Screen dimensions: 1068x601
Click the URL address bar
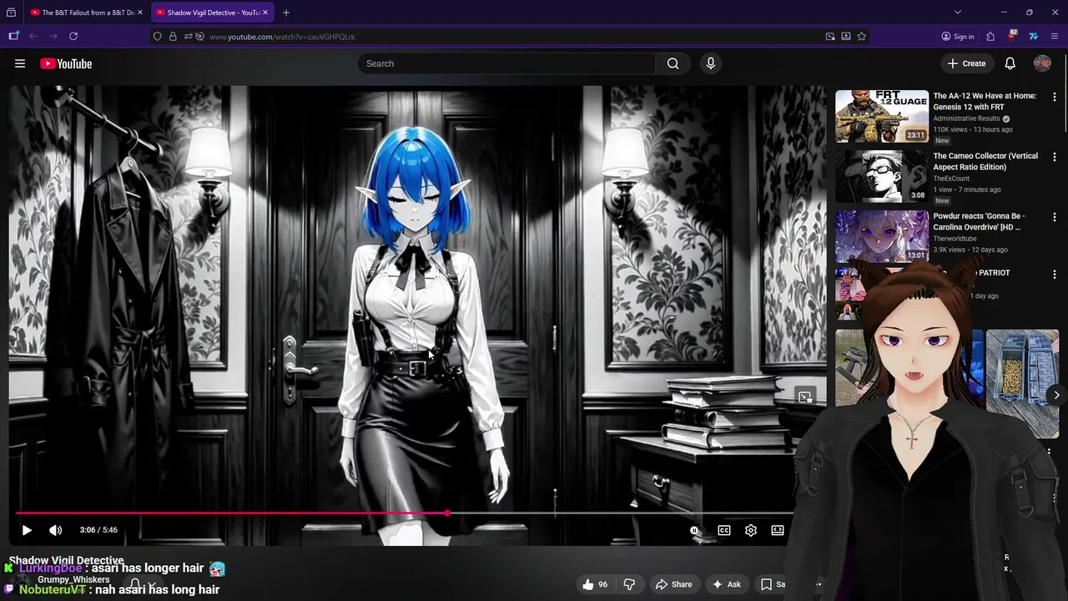(509, 37)
